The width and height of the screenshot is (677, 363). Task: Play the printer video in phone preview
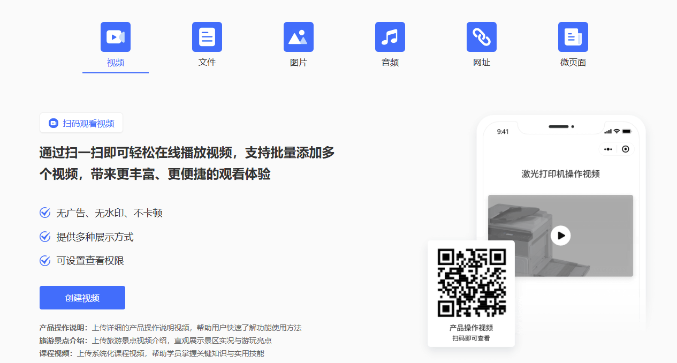[560, 235]
